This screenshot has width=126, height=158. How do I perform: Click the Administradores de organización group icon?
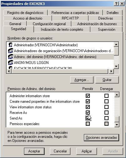coord(11,51)
